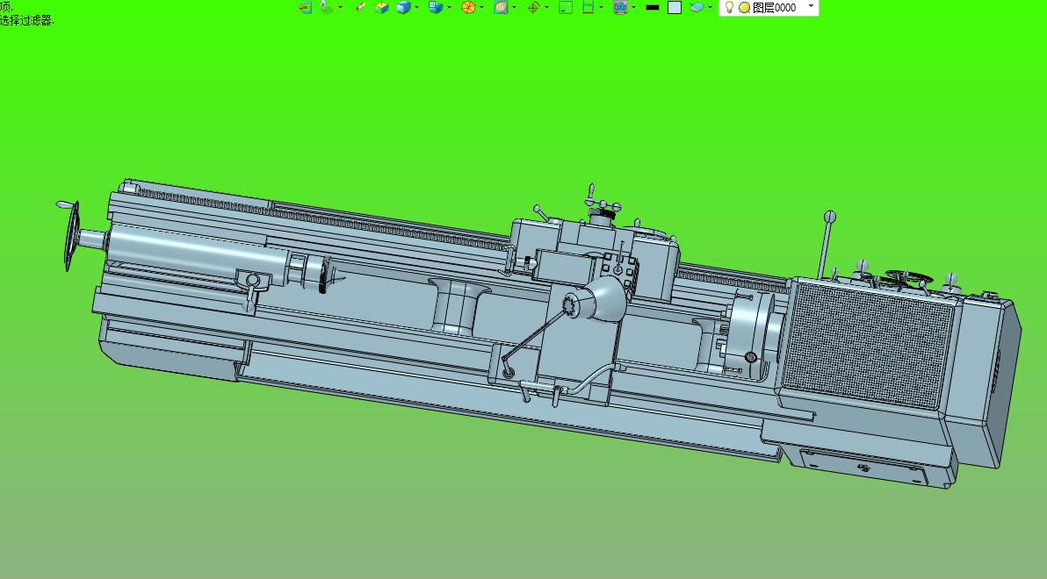Image resolution: width=1047 pixels, height=579 pixels.
Task: Click the red and blue section icon
Action: (x=588, y=7)
